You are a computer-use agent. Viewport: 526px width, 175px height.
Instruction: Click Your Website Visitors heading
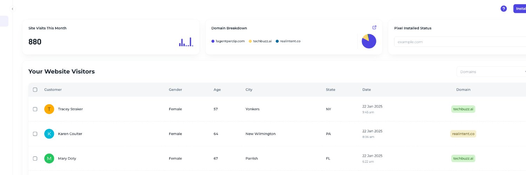pyautogui.click(x=61, y=71)
